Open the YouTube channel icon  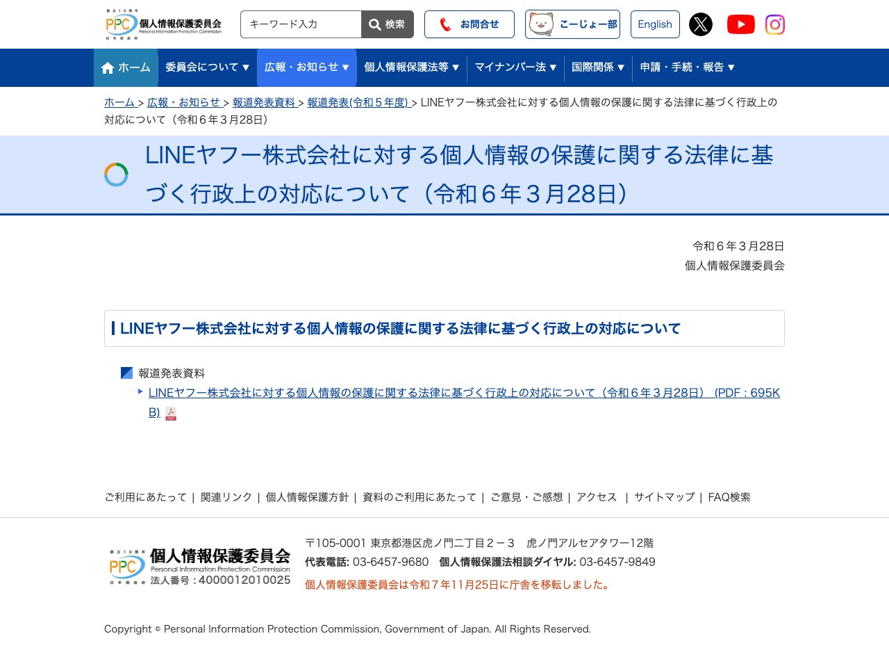point(741,24)
